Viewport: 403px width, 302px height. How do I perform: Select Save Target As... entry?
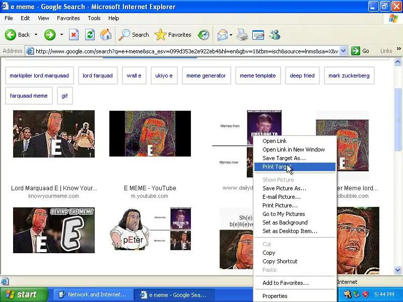click(295, 158)
